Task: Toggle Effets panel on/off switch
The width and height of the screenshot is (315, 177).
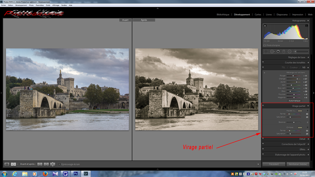Action: 263,149
